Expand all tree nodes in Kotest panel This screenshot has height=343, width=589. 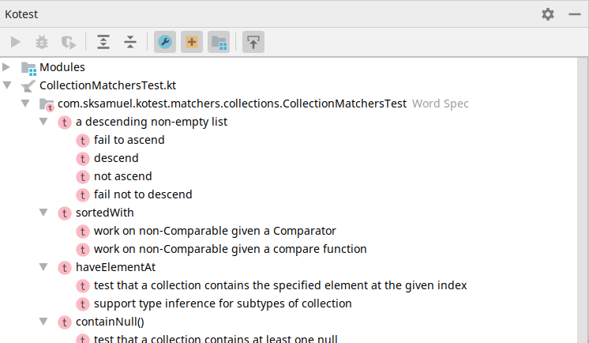click(103, 42)
